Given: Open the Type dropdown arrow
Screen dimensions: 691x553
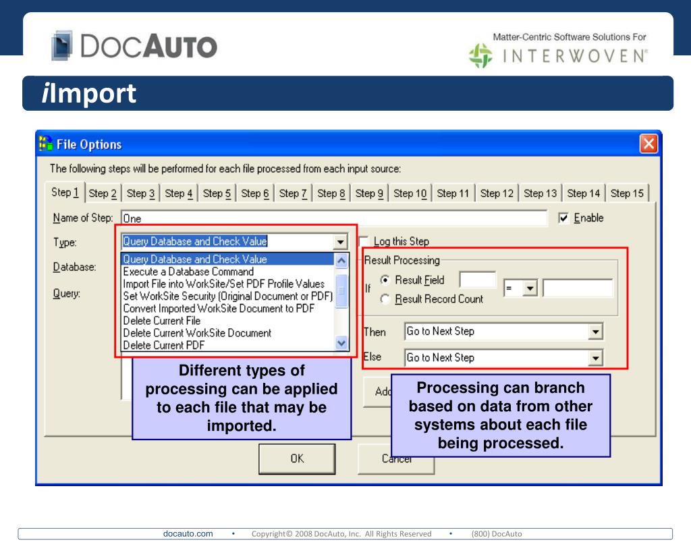Looking at the screenshot, I should tap(340, 242).
